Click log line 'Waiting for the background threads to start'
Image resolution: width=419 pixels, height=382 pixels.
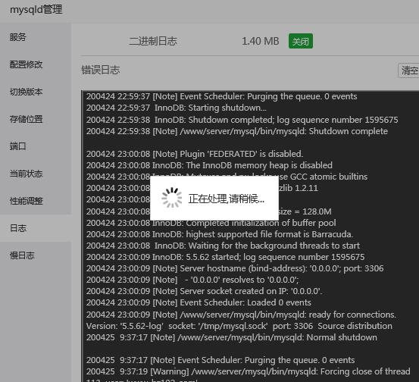click(223, 246)
